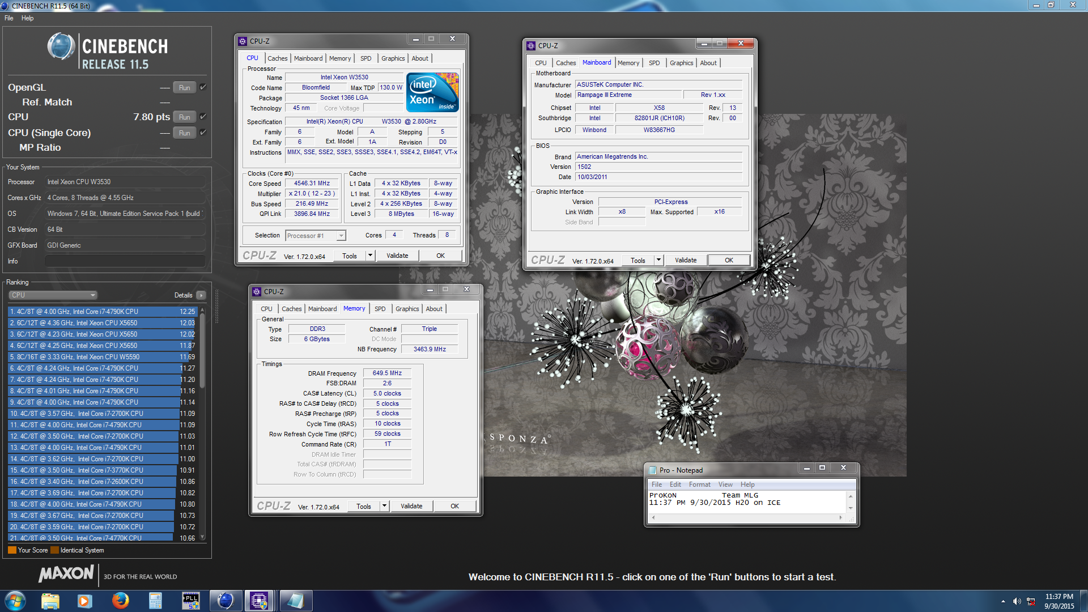Open Tools dropdown arrow in CPU-Z Mainboard window
Screen dimensions: 1088x612
click(x=658, y=260)
